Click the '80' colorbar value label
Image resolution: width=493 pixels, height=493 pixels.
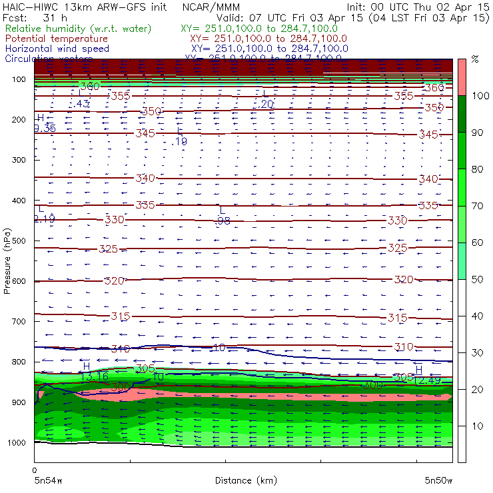point(477,169)
